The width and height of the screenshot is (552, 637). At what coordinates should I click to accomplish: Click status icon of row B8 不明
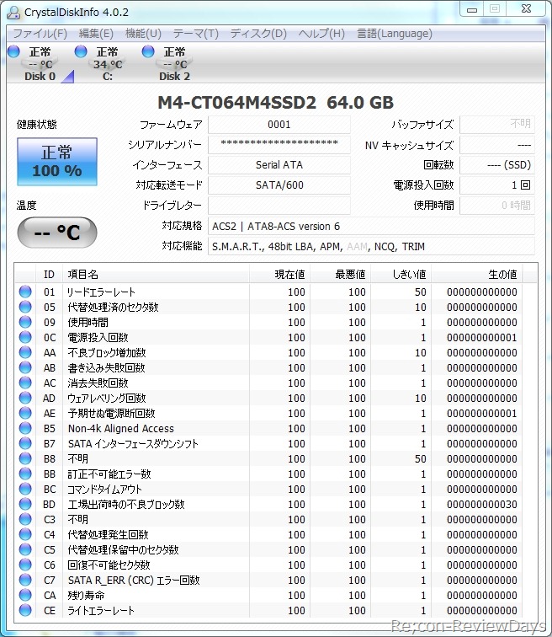coord(25,458)
